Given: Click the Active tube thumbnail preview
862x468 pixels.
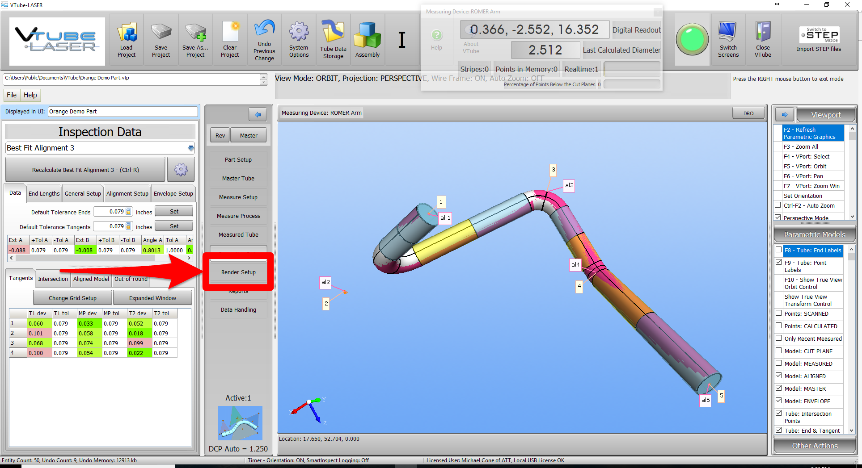Looking at the screenshot, I should coord(240,423).
